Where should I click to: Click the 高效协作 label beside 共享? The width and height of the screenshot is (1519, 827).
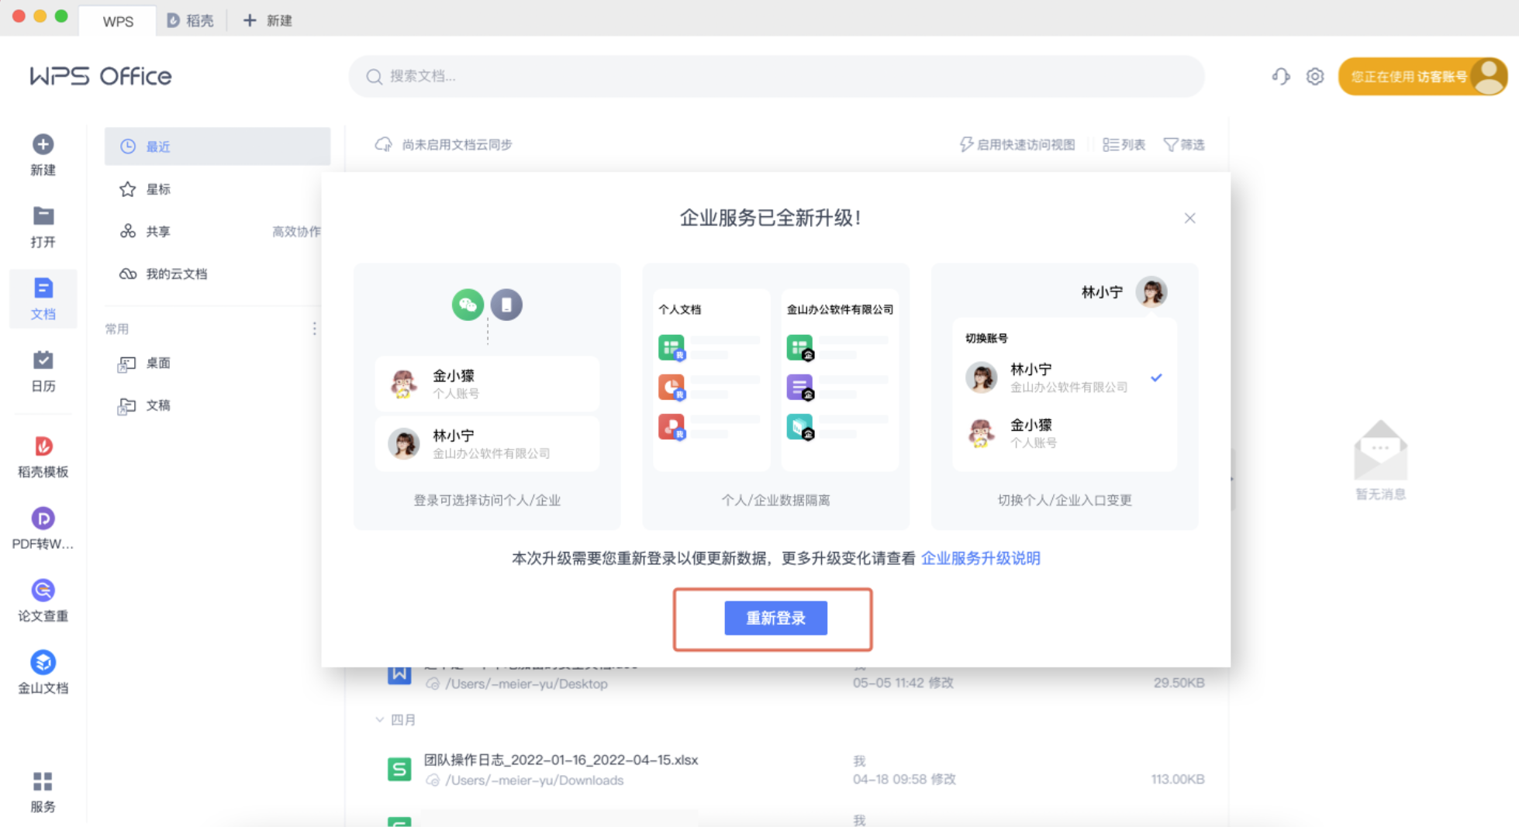(x=296, y=232)
